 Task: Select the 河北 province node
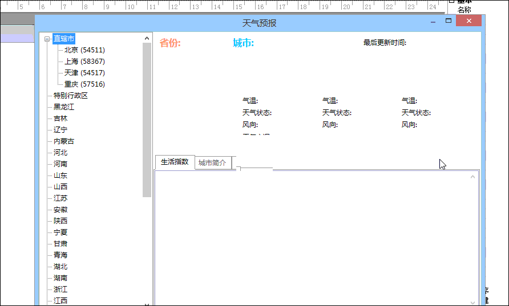point(60,152)
